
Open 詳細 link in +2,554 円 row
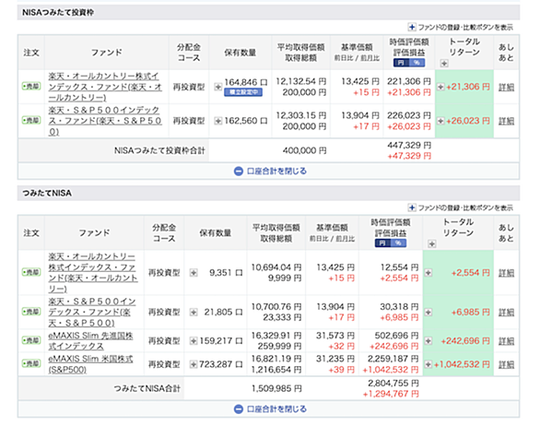506,273
